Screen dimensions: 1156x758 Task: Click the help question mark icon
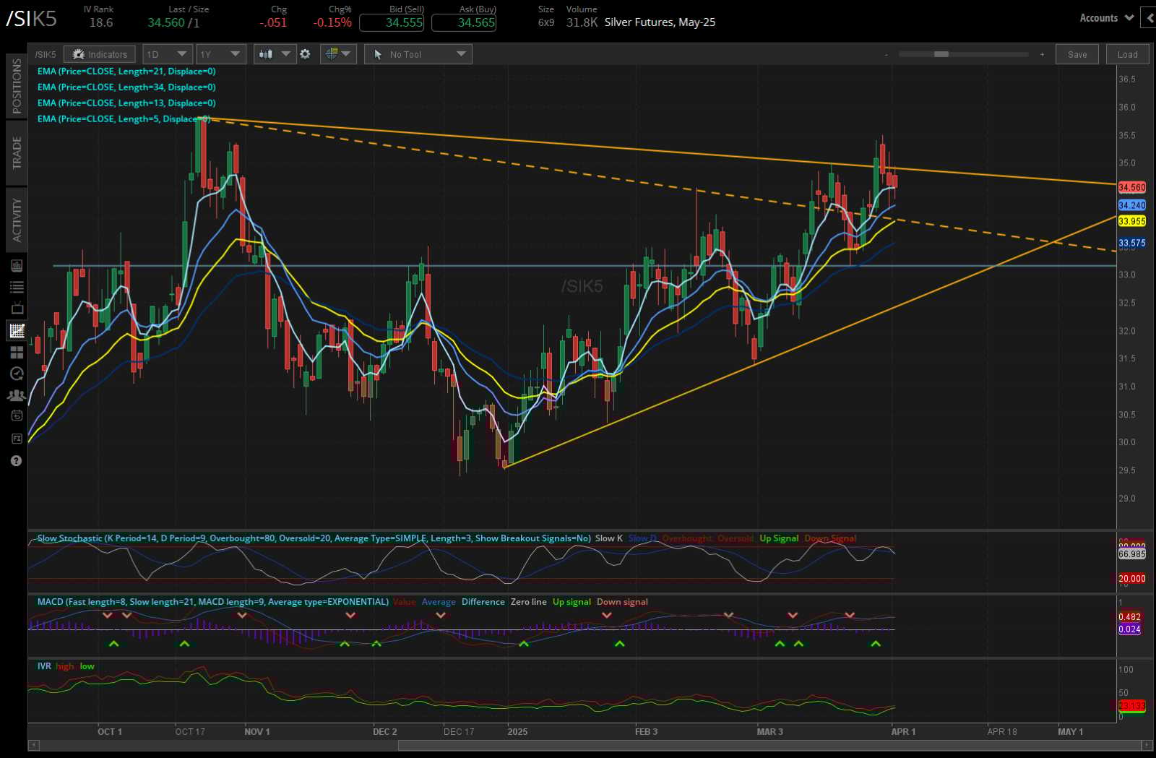click(x=17, y=460)
